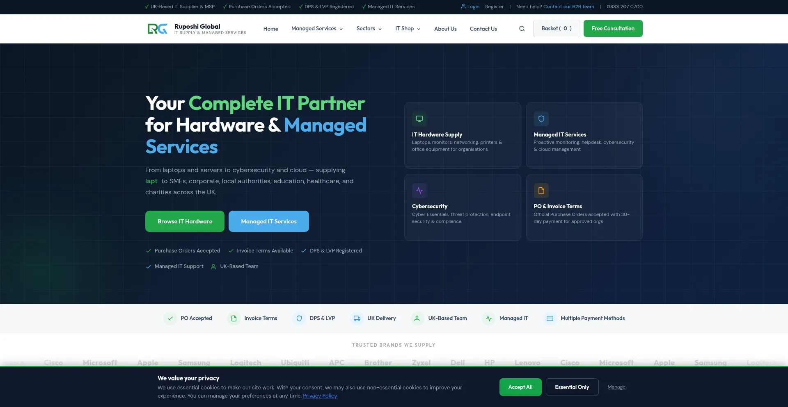The image size is (788, 407).
Task: Click the person icon next to hero UK-Based Team
Action: (x=213, y=267)
